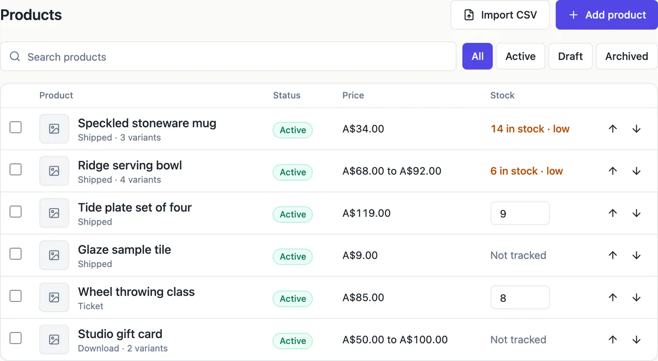This screenshot has width=658, height=361.
Task: Click price A$9.00
Action: tap(360, 255)
